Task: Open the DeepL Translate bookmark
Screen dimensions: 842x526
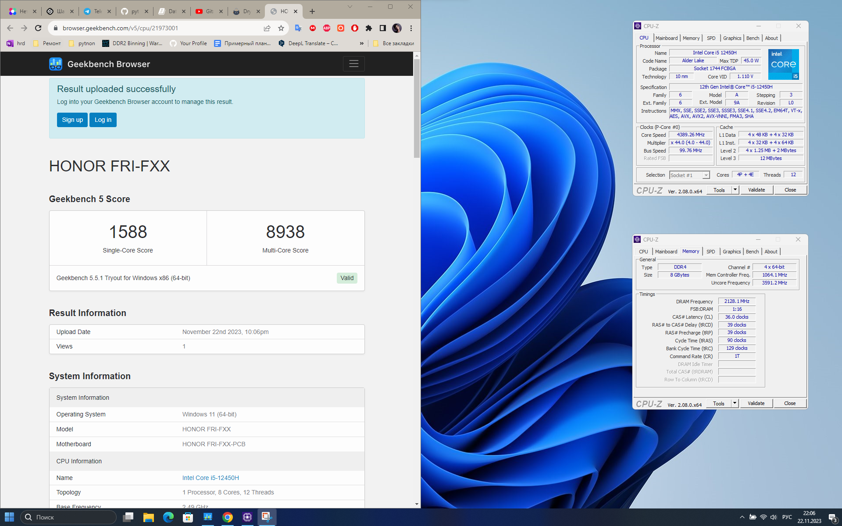Action: point(308,43)
